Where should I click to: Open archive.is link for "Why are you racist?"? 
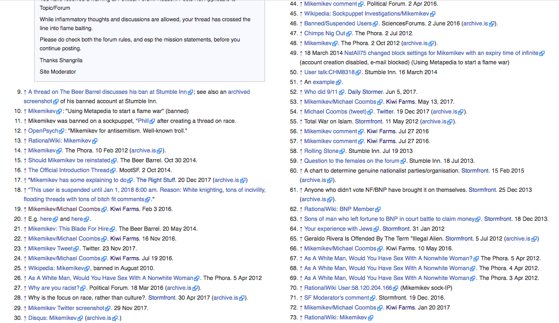179,288
